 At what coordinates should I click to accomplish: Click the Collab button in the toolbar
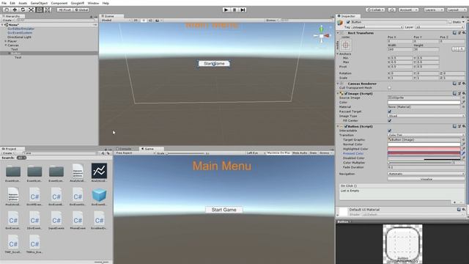pos(376,10)
